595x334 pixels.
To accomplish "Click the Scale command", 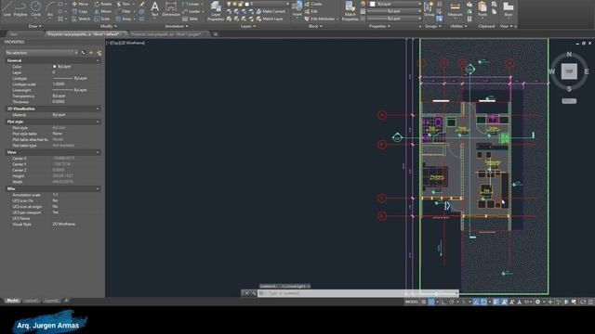I will click(102, 19).
